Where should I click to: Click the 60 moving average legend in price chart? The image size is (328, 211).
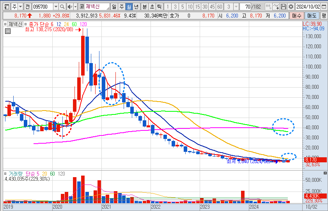point(74,24)
